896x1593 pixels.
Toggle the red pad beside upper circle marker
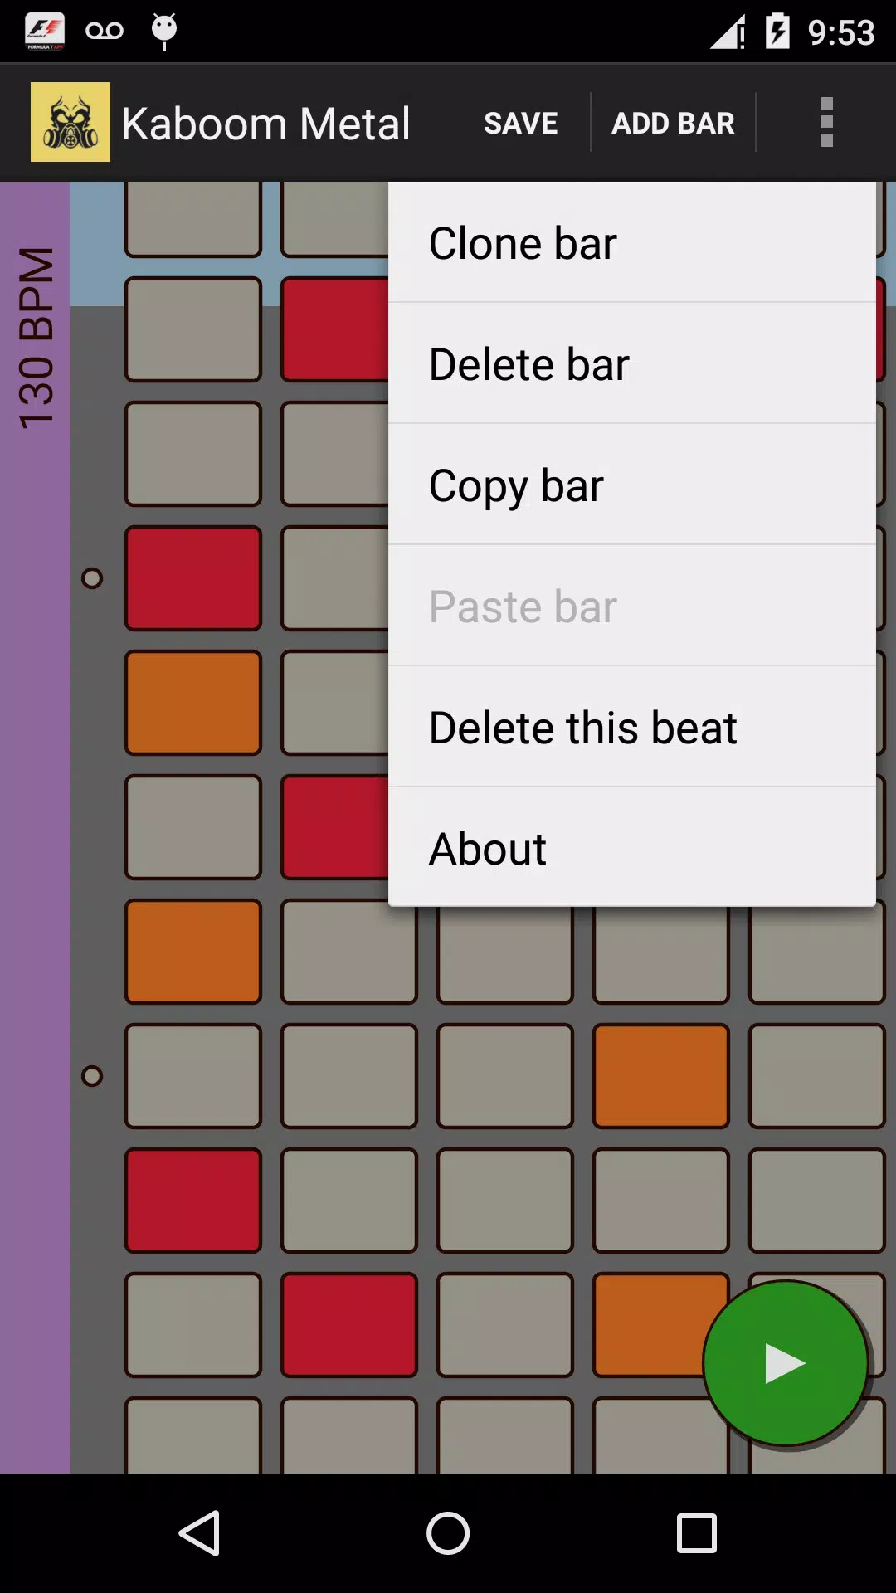point(193,578)
